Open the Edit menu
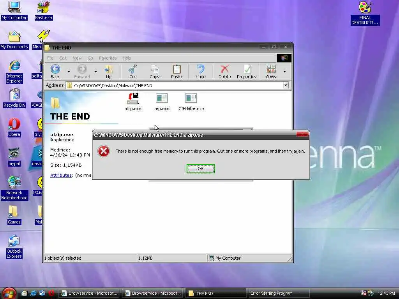Image resolution: width=399 pixels, height=299 pixels. point(63,58)
